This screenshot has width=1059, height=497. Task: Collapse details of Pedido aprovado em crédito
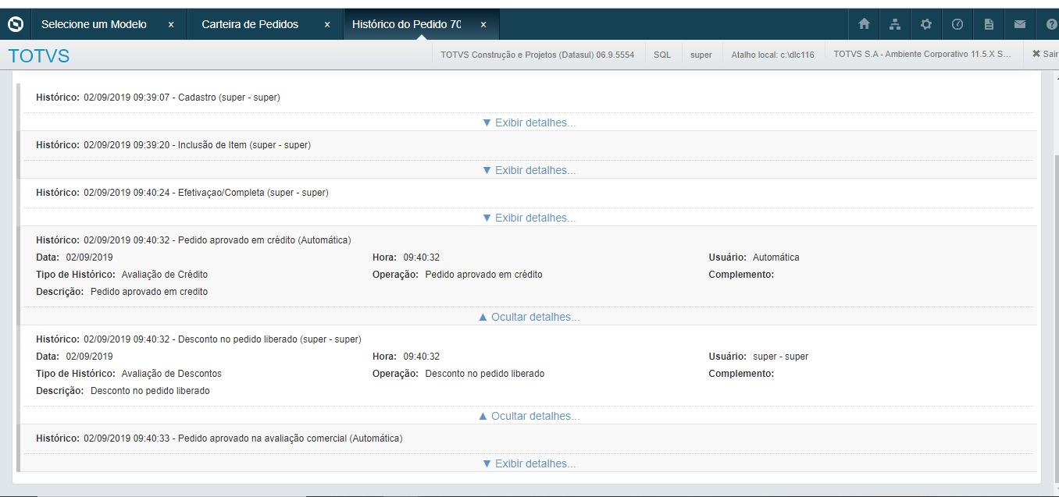coord(529,317)
